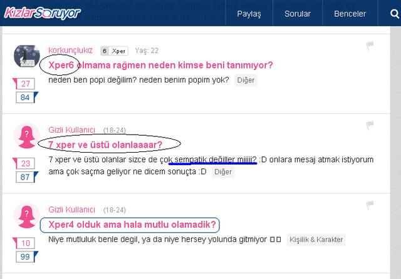Open the Sorular menu item

[298, 14]
